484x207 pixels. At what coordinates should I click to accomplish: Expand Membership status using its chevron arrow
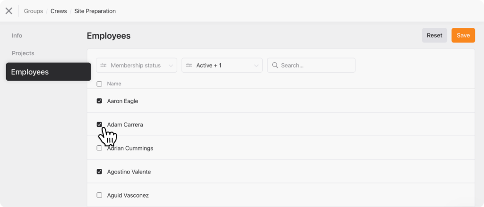coord(171,66)
